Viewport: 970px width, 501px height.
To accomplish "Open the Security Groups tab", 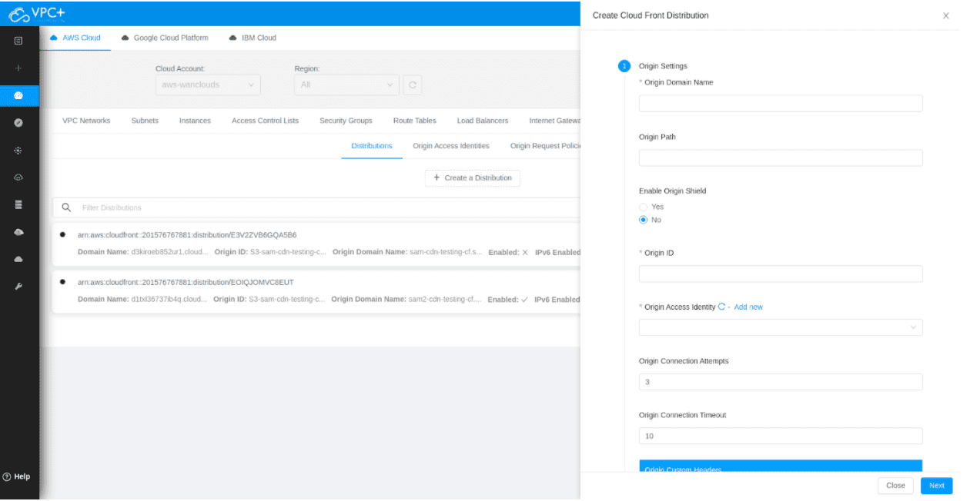I will (346, 121).
